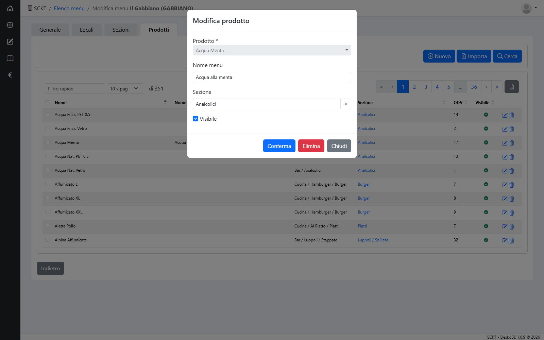
Task: Check the Alpina Affumicata row checkbox
Action: (x=47, y=240)
